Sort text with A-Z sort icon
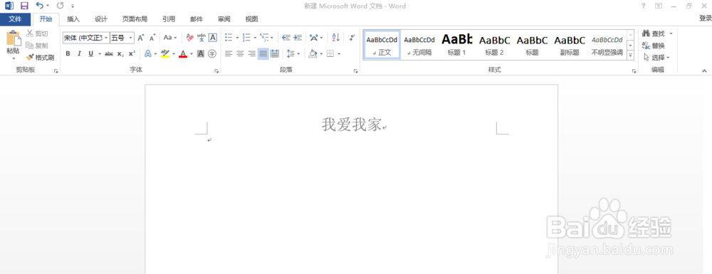This screenshot has height=274, width=712. pyautogui.click(x=336, y=38)
